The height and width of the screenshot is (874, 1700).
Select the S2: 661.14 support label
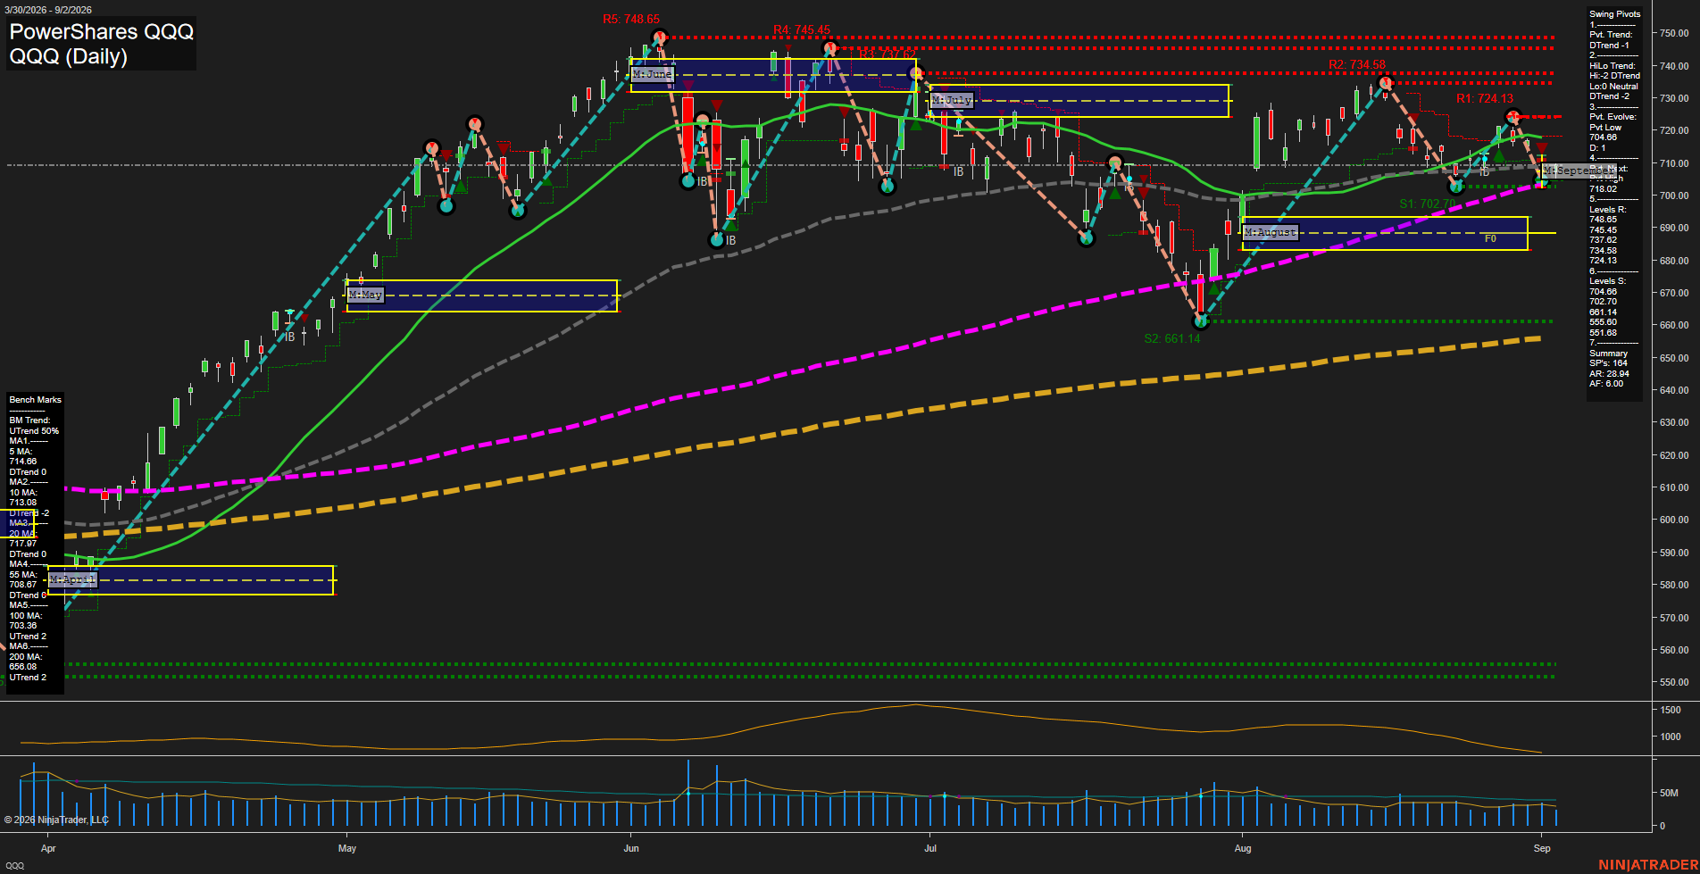click(x=1172, y=338)
